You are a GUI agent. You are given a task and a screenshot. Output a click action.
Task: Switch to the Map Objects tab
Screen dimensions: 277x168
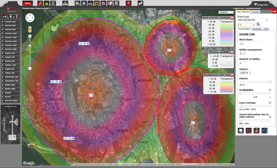[243, 12]
